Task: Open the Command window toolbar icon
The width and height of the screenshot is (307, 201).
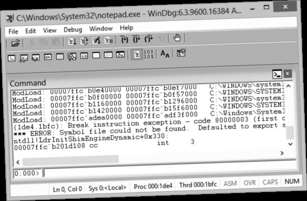Action: tap(12, 58)
